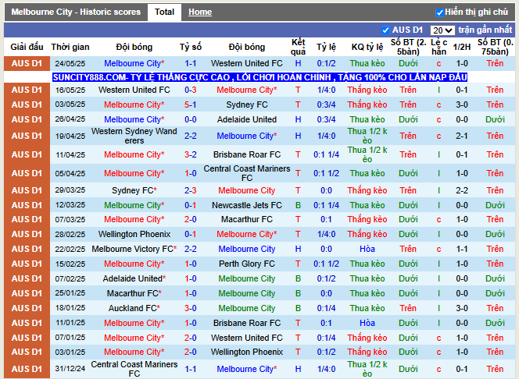
Task: Click Central Coast Mariners FC on 05/04/25
Action: click(246, 173)
